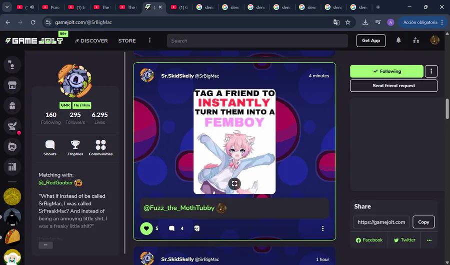Open the post avatar on 1 hour post
Image resolution: width=450 pixels, height=265 pixels.
tap(147, 258)
